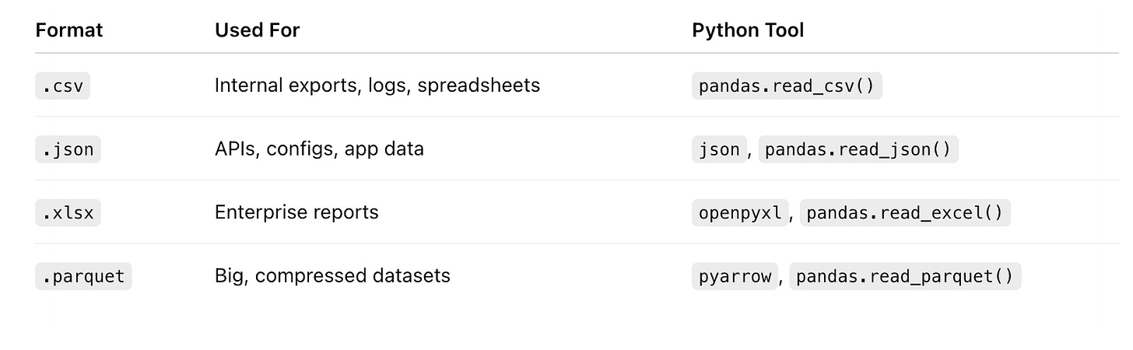Click the pyarrow code chip

[x=735, y=276]
